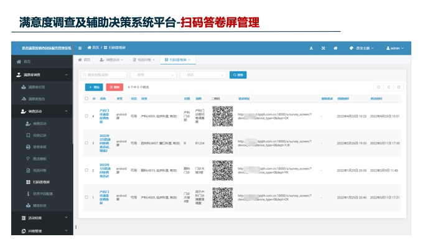Open the second filter dropdown before search button

pos(203,75)
